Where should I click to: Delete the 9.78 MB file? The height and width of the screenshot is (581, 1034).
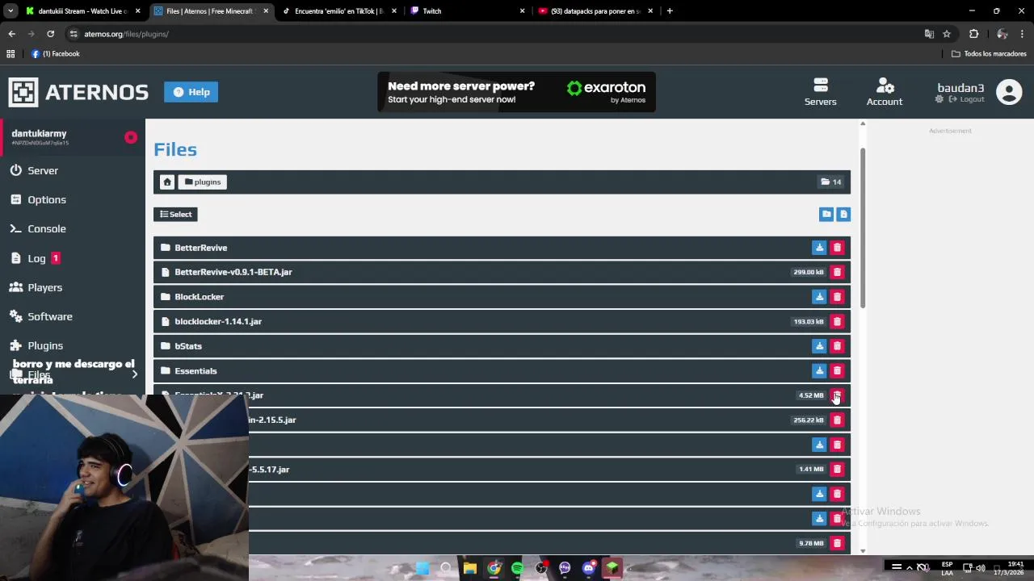837,543
